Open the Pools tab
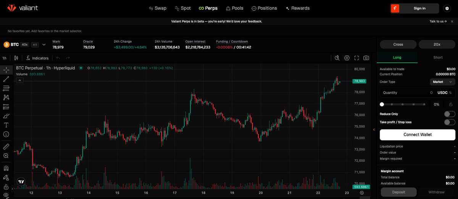 pyautogui.click(x=234, y=8)
